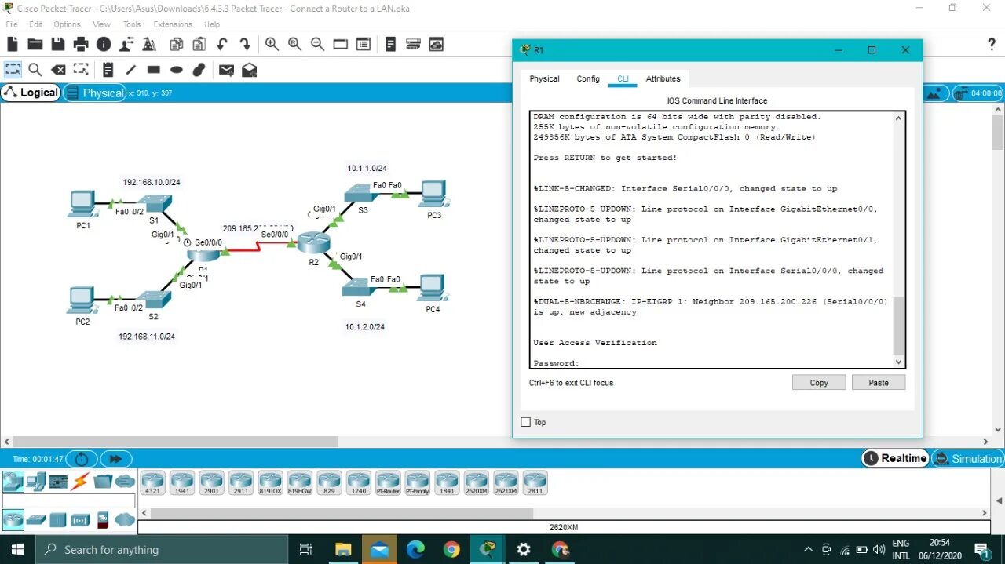Open Chrome from the taskbar
1005x564 pixels.
(451, 549)
